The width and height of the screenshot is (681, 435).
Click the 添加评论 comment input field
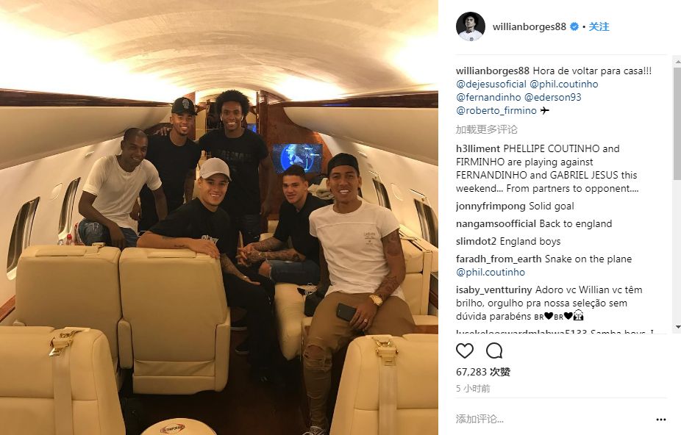[x=552, y=419]
